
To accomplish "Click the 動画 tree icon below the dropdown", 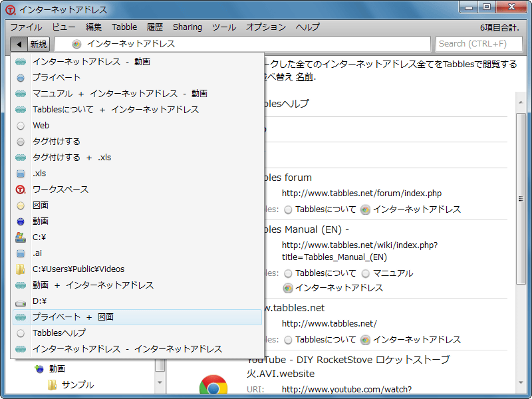I will coord(39,369).
